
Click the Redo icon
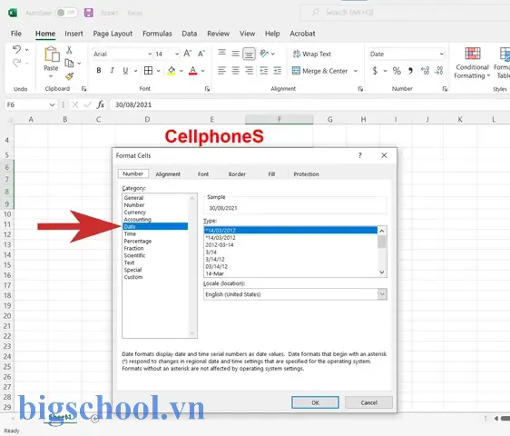[17, 63]
